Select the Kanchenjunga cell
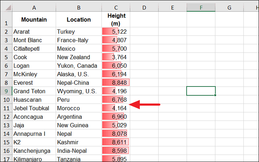259x162 pixels. (x=34, y=151)
